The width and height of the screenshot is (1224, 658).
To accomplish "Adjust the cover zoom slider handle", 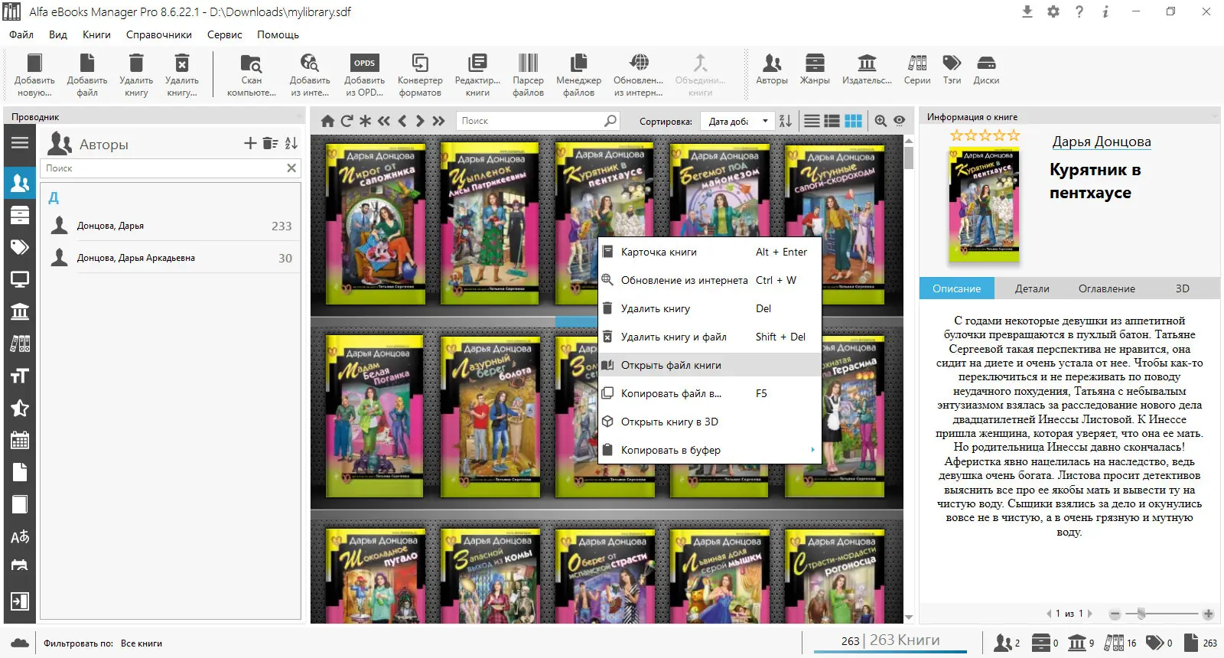I will tap(1141, 614).
